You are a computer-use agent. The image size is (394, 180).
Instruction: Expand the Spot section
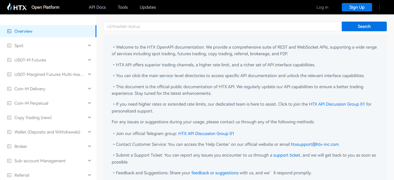pyautogui.click(x=89, y=45)
